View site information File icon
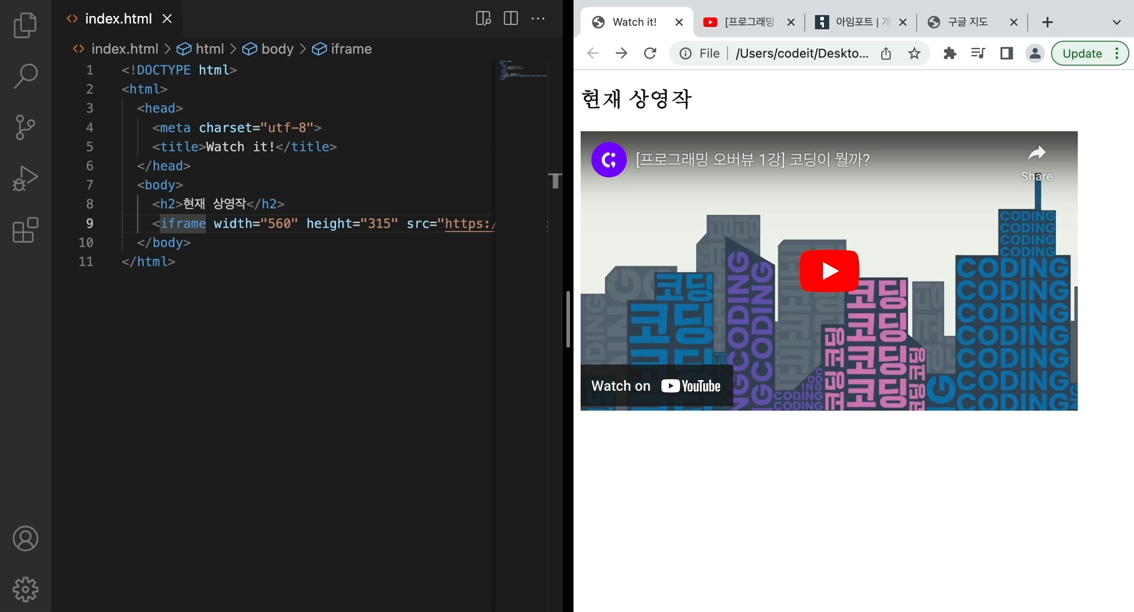The height and width of the screenshot is (612, 1134). 700,53
